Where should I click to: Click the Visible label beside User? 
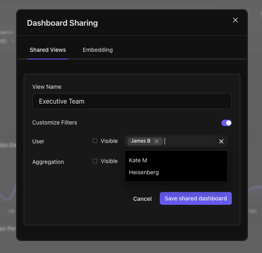point(109,141)
